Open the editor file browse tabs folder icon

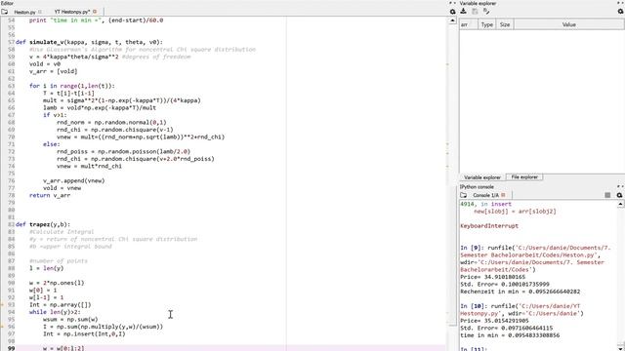(x=4, y=12)
